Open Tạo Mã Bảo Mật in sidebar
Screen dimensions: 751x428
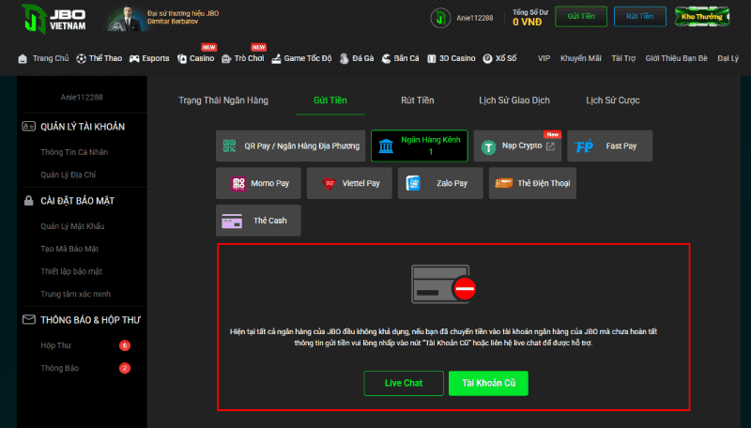coord(69,249)
